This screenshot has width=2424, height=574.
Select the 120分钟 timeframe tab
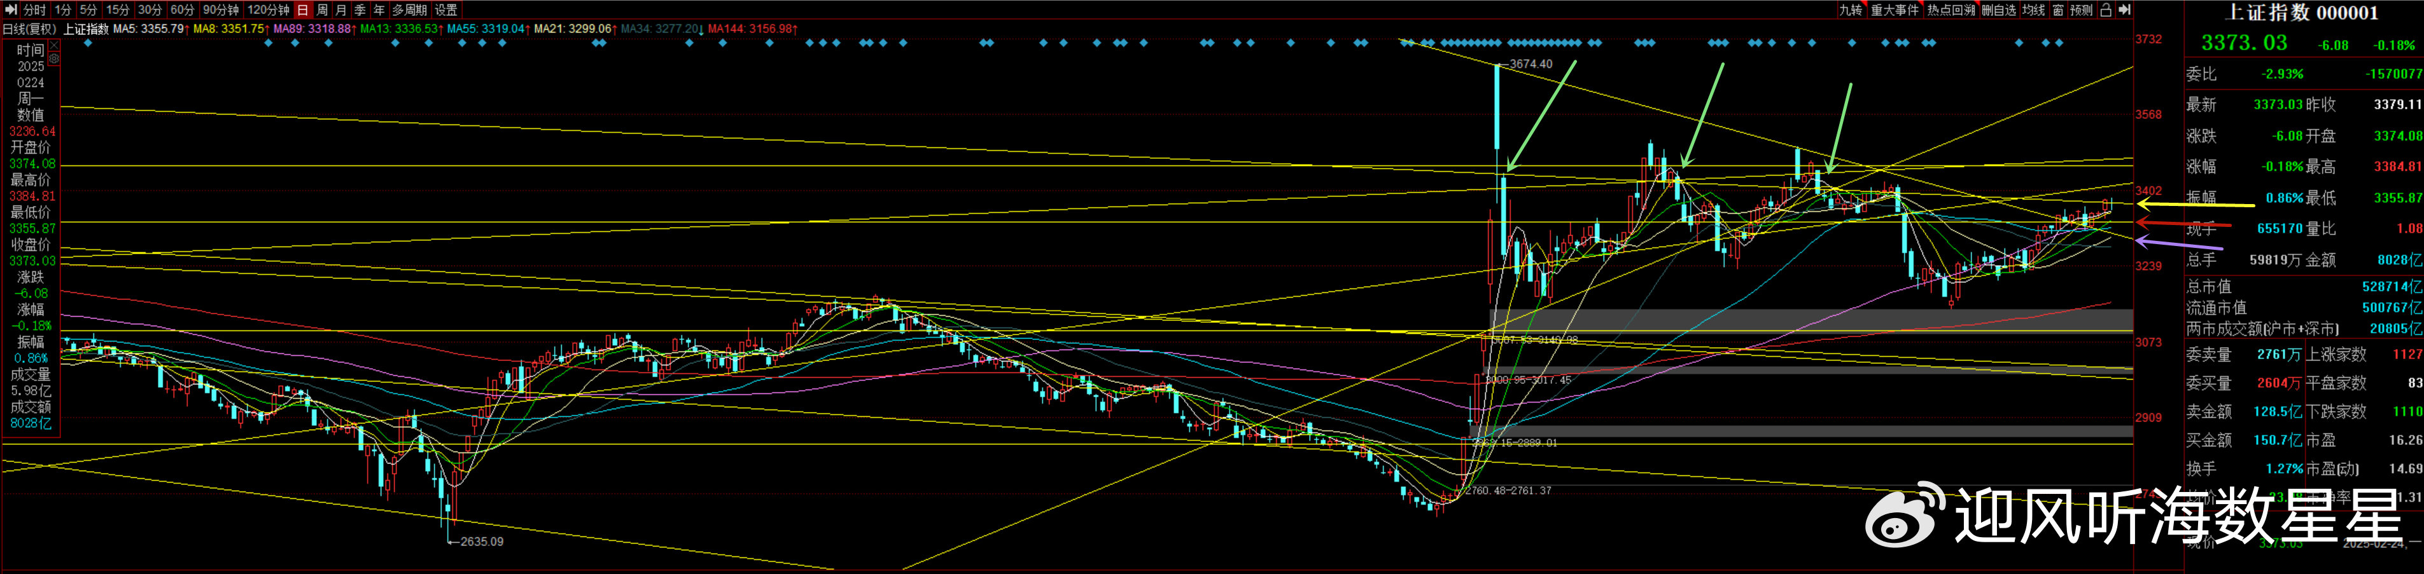pyautogui.click(x=268, y=10)
